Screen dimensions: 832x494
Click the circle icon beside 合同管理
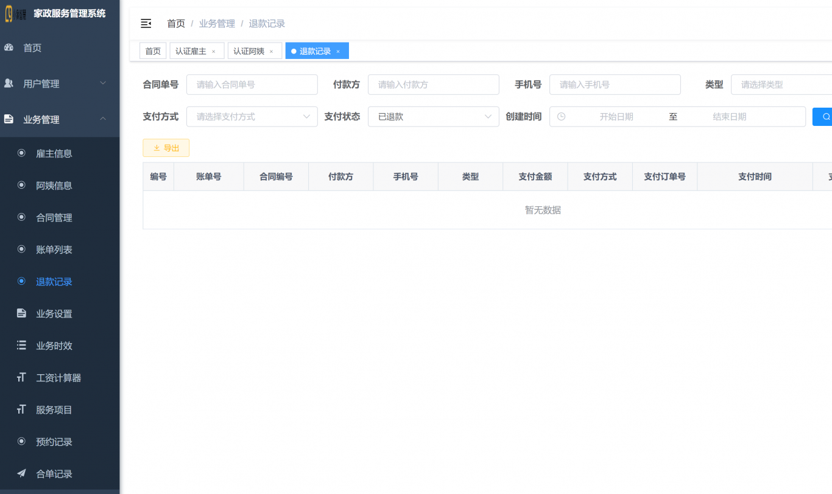[21, 217]
